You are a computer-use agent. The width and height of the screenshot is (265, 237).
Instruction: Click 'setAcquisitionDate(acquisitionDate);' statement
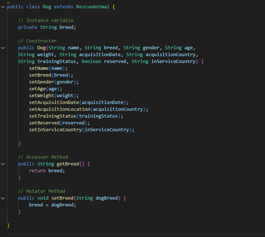coord(79,102)
